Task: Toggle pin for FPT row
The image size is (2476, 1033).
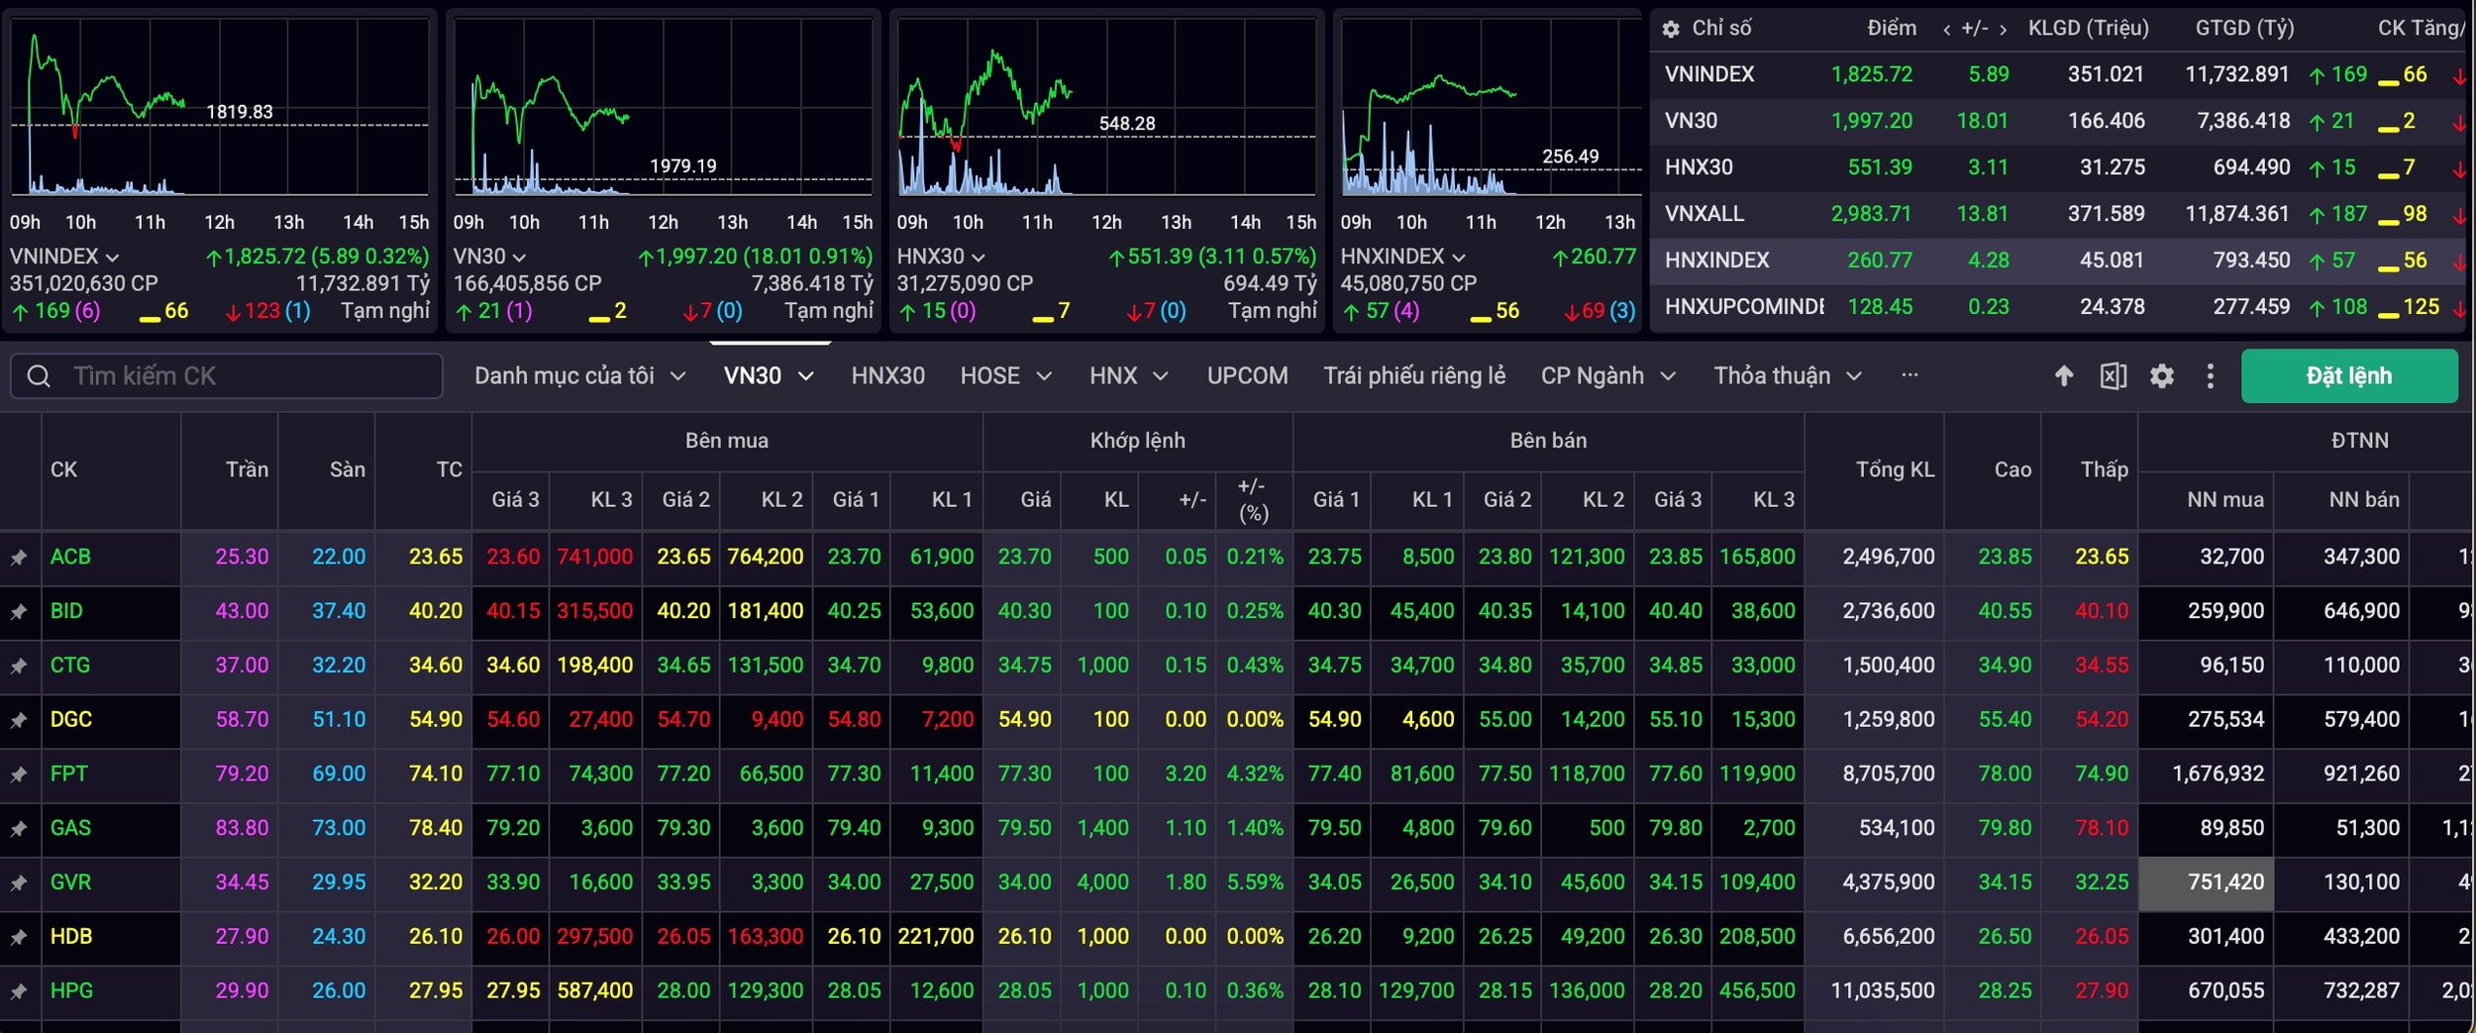Action: tap(19, 775)
